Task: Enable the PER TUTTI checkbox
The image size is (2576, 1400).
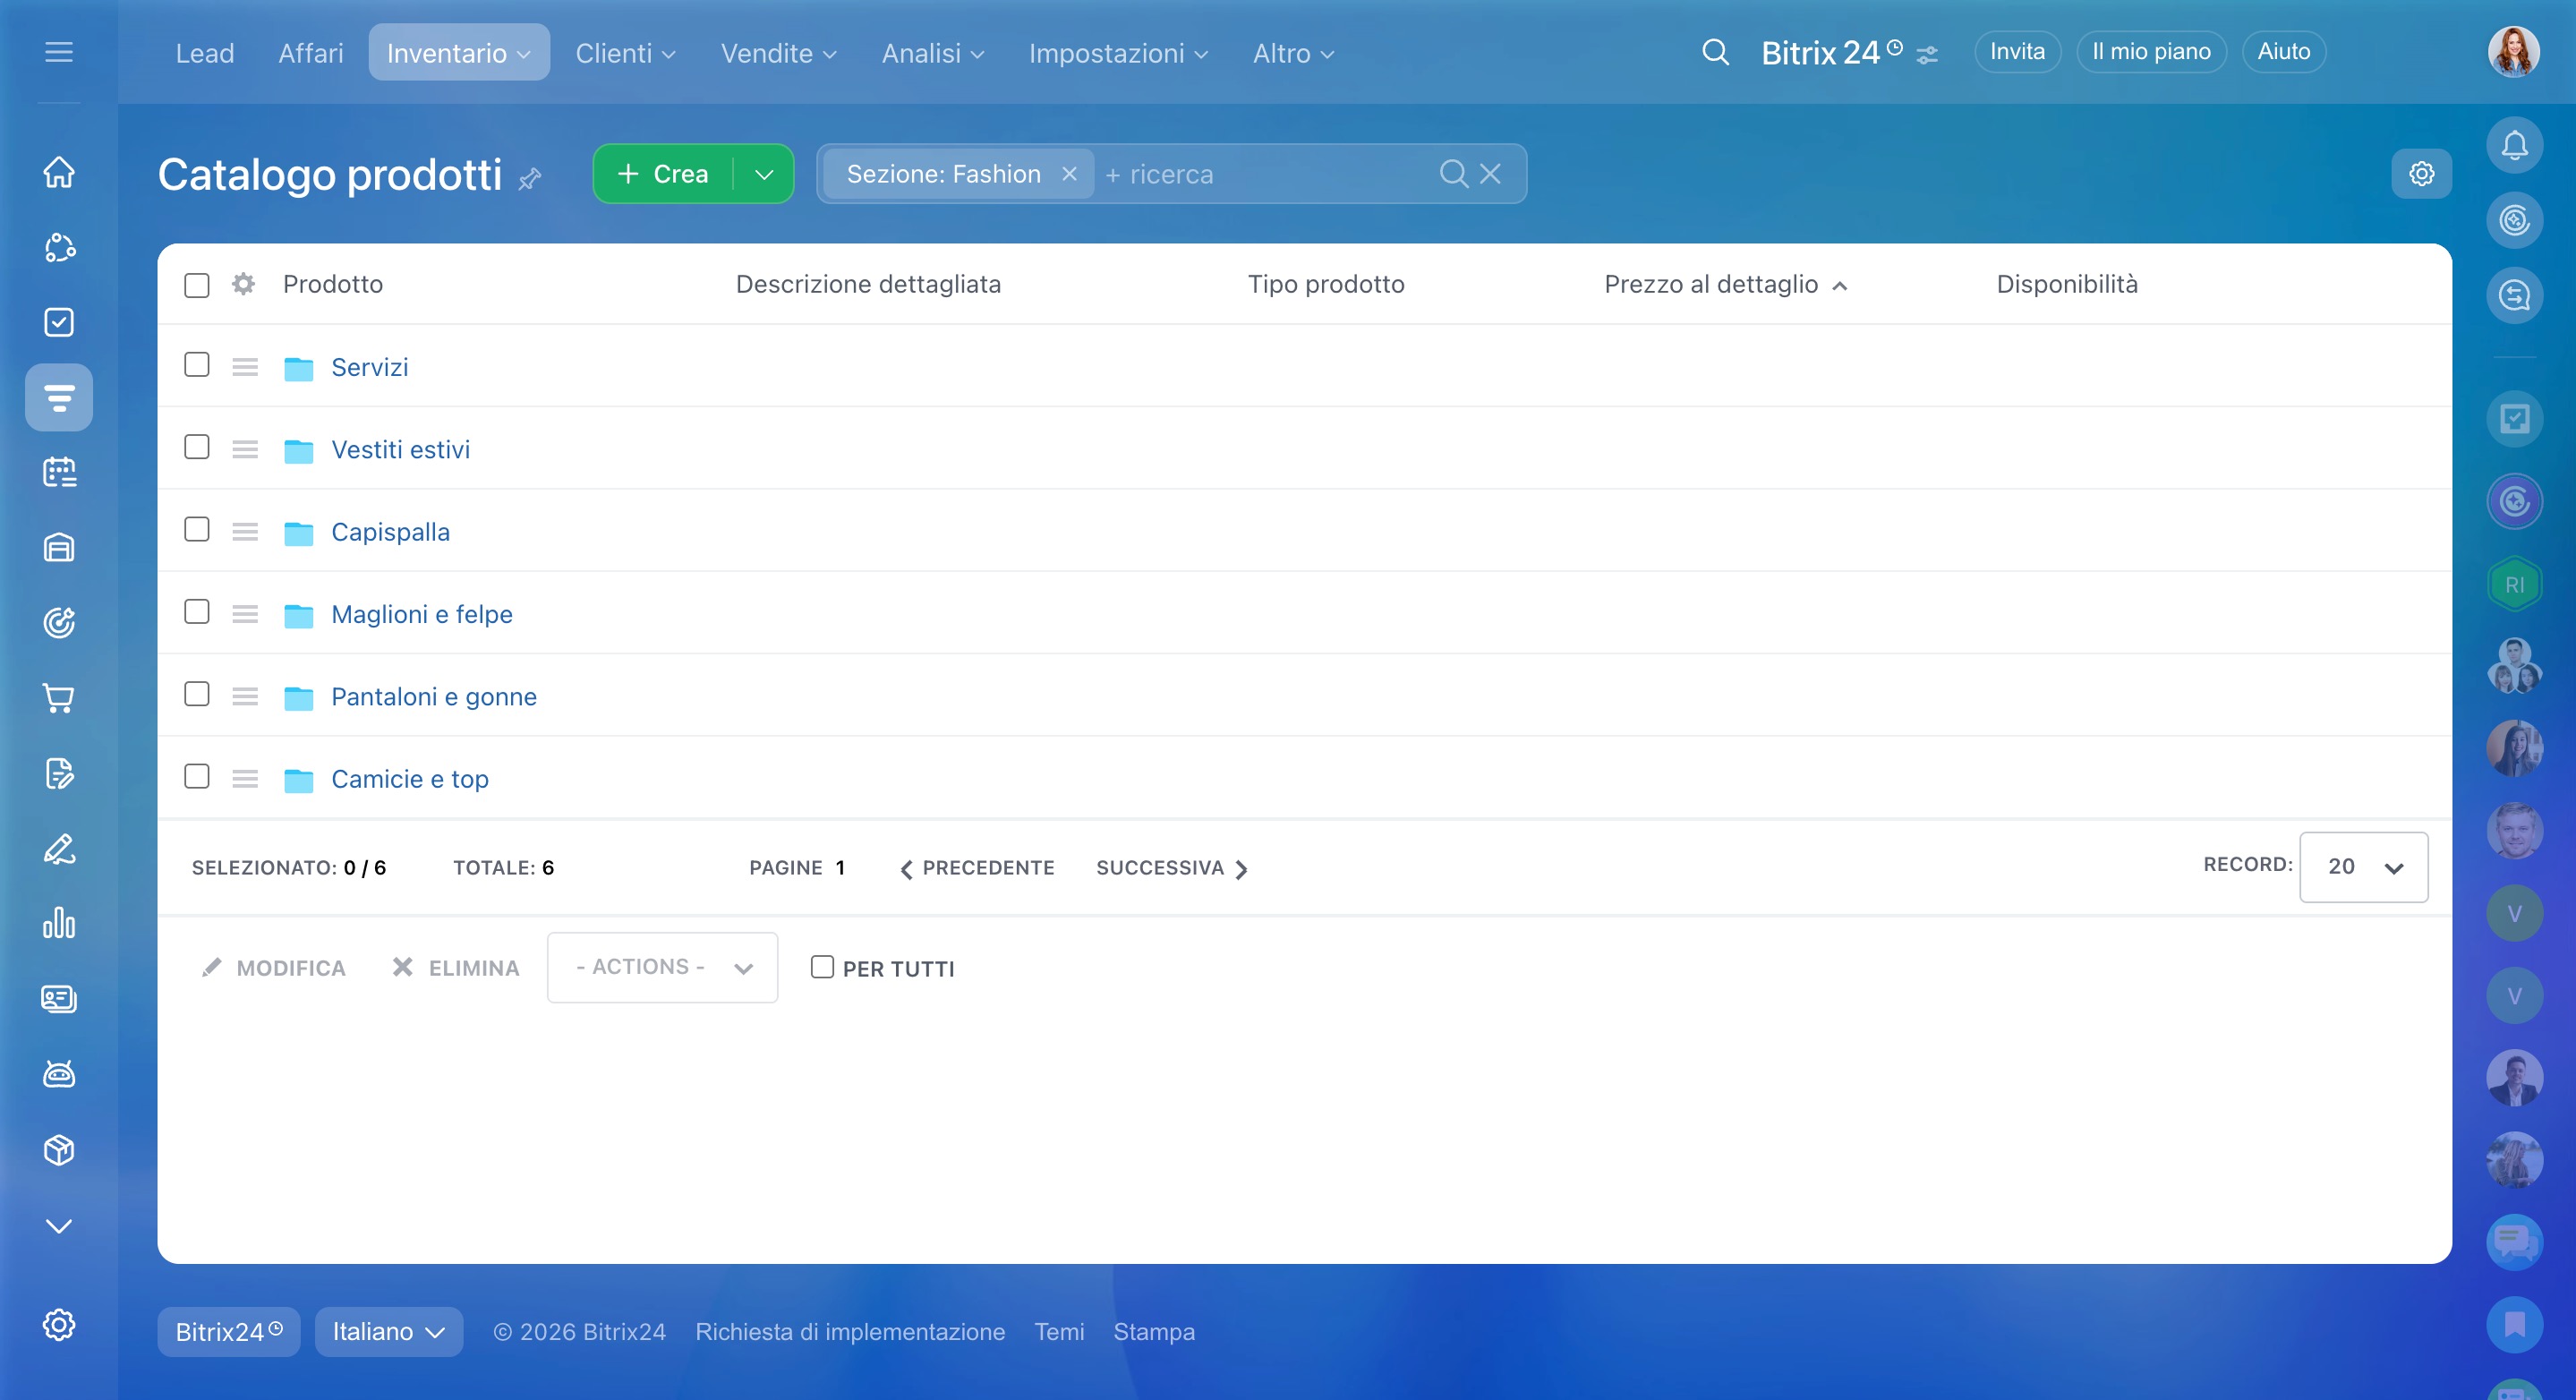Action: (x=822, y=967)
